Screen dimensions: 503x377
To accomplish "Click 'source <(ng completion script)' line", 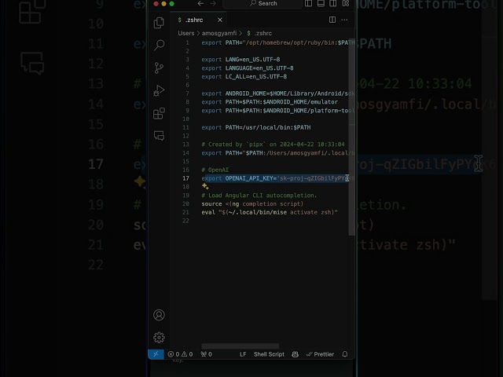I will point(252,204).
